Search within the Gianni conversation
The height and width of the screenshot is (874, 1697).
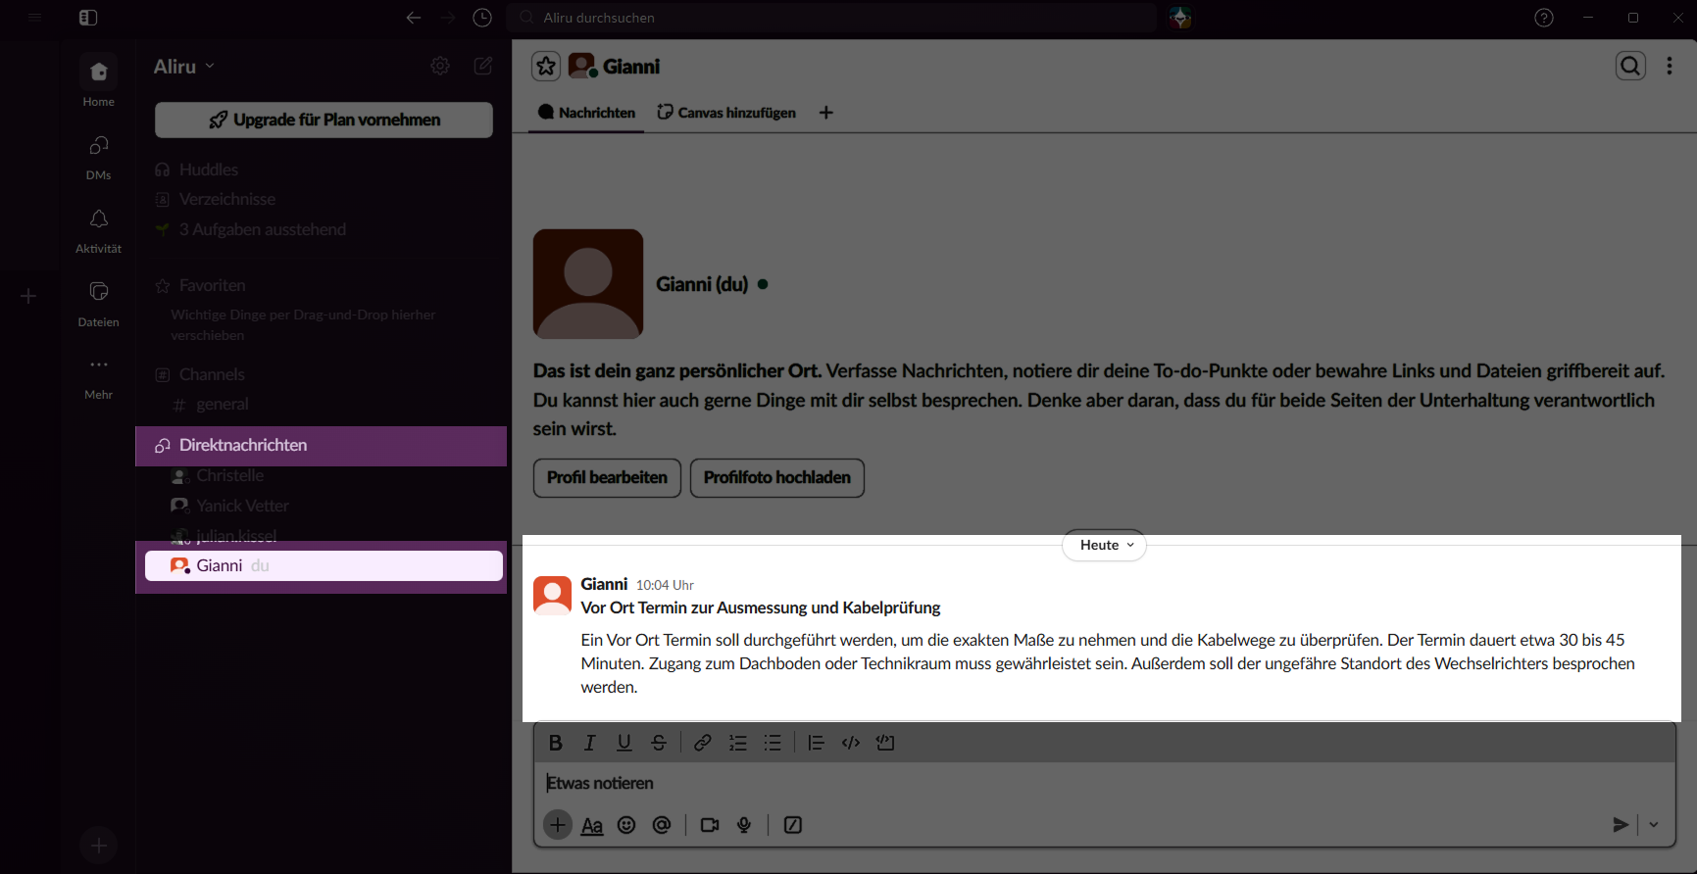[1630, 66]
